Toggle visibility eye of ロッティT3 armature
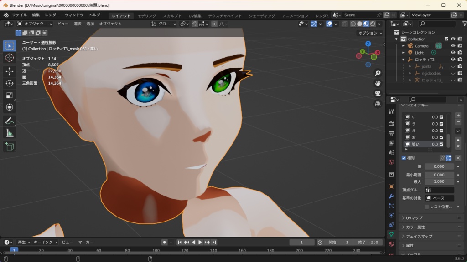The image size is (467, 262). click(453, 60)
